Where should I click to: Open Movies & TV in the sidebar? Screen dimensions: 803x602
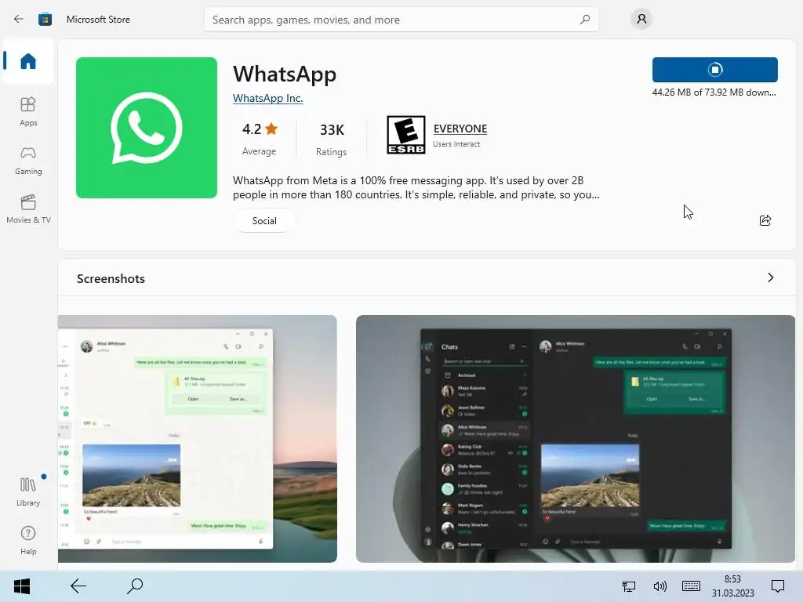click(x=28, y=209)
